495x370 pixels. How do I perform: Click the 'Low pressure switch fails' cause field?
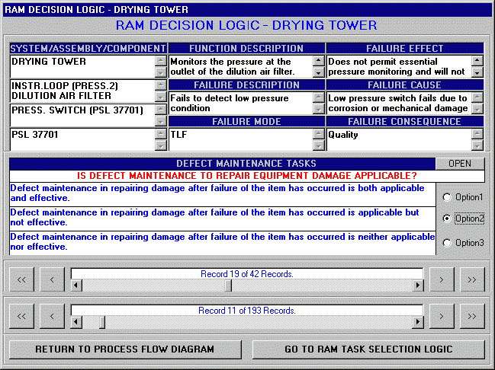(x=400, y=103)
